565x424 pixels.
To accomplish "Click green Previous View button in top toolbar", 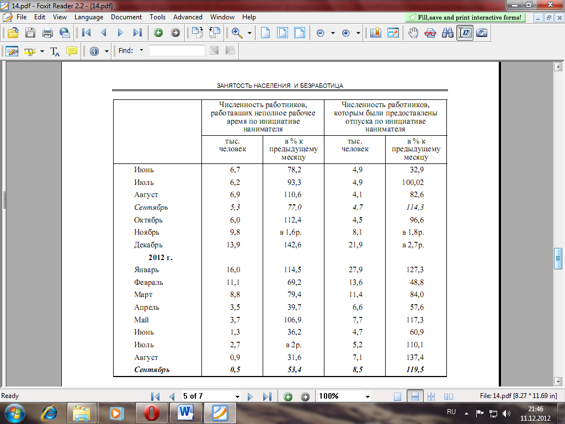I will coord(158,33).
